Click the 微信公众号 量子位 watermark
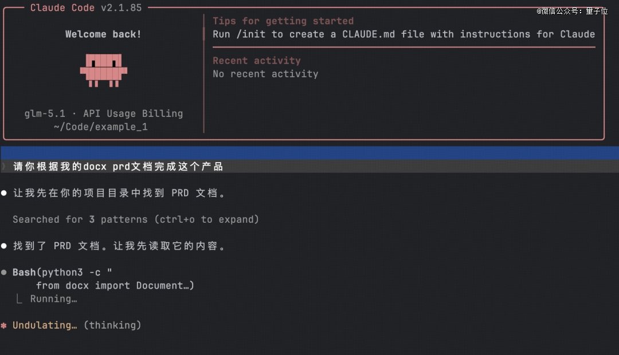The width and height of the screenshot is (619, 355). click(x=572, y=11)
